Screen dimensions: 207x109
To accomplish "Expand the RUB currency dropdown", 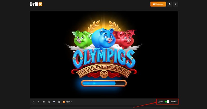I will click(69, 102).
